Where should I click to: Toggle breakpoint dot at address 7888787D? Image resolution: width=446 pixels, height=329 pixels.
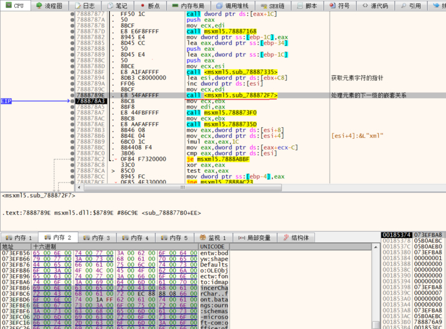(70, 31)
